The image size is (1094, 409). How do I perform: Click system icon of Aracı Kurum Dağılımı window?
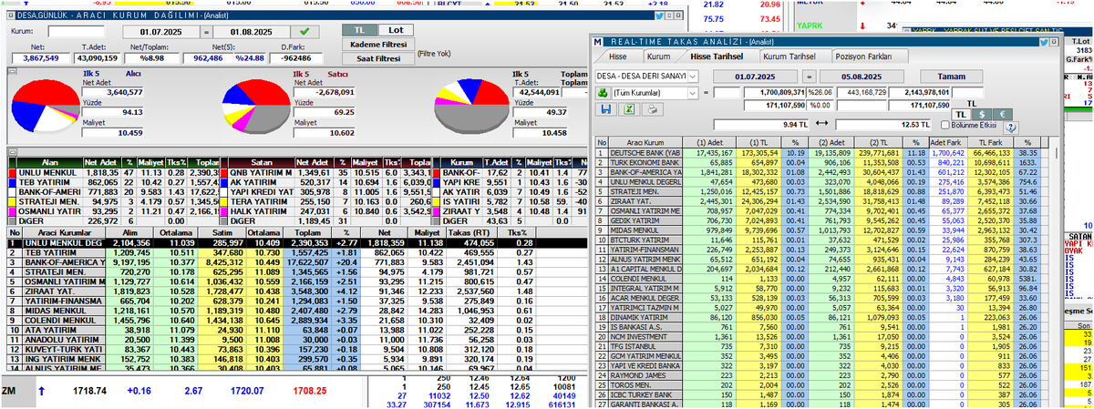(11, 15)
